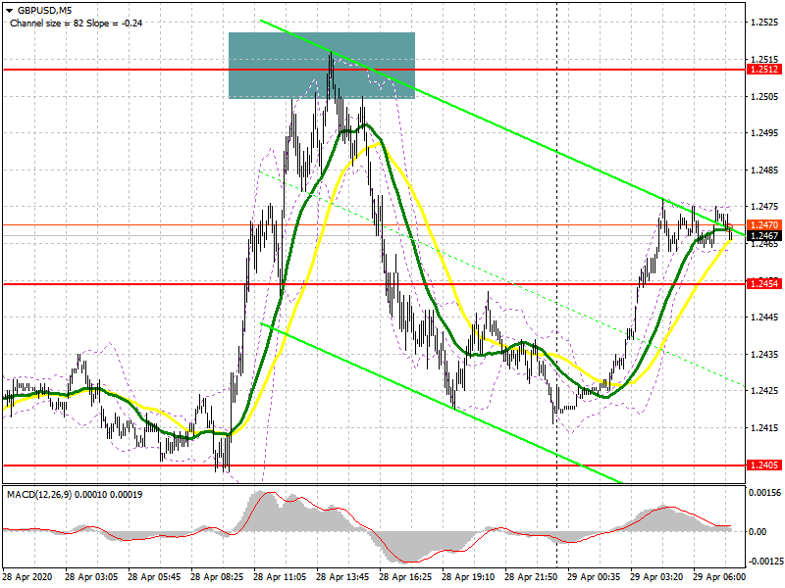Click the 1.2415 price scale value
785x588 pixels.
coord(764,427)
